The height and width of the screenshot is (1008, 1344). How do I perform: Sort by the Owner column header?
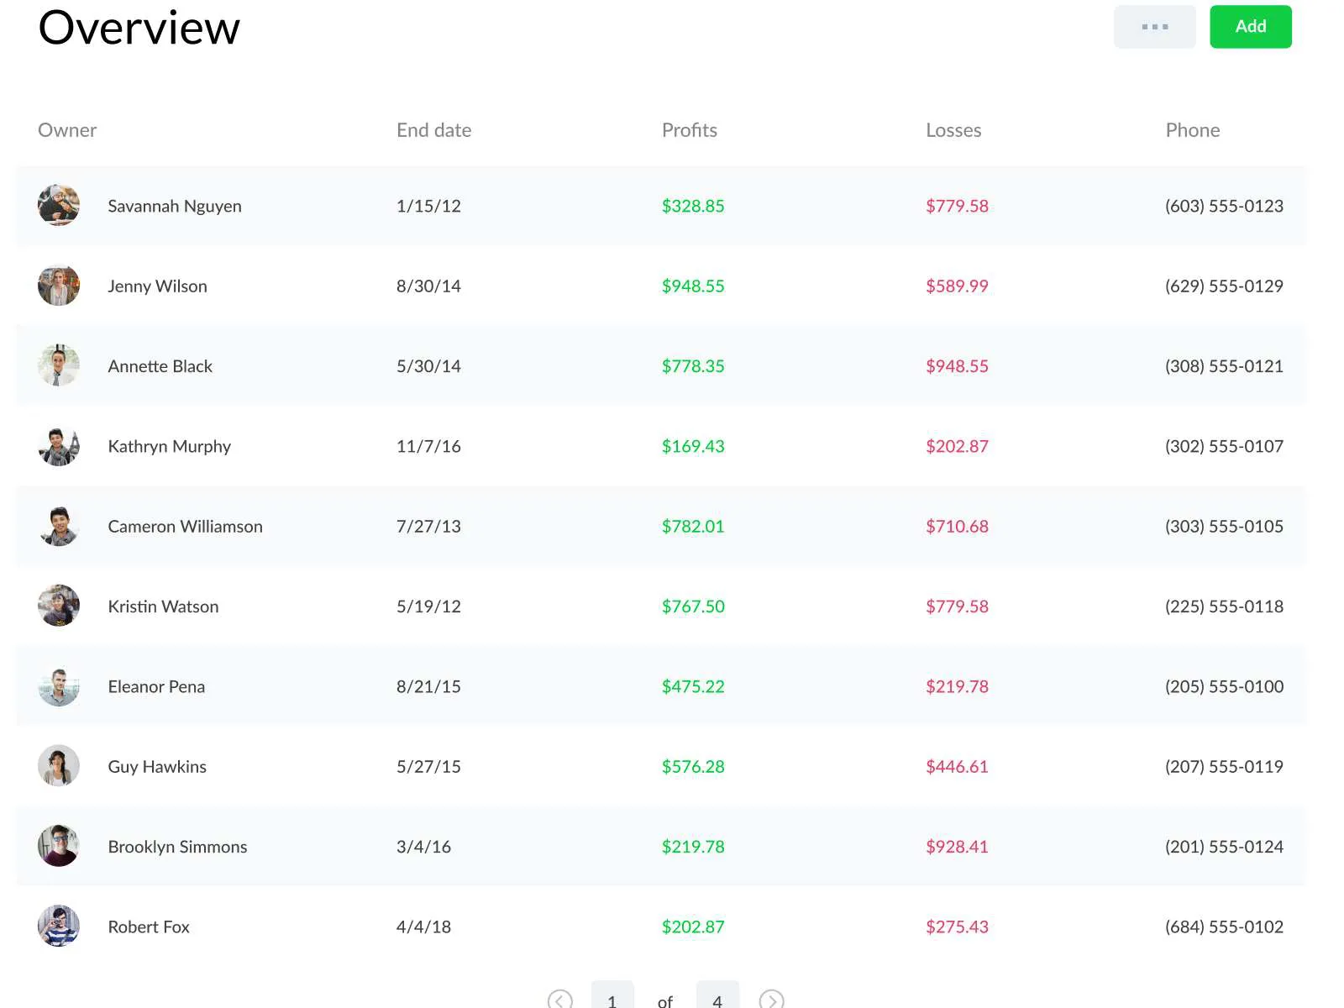(x=67, y=130)
